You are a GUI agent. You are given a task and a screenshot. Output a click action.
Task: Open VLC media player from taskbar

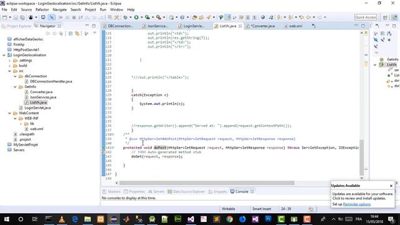(x=62, y=219)
